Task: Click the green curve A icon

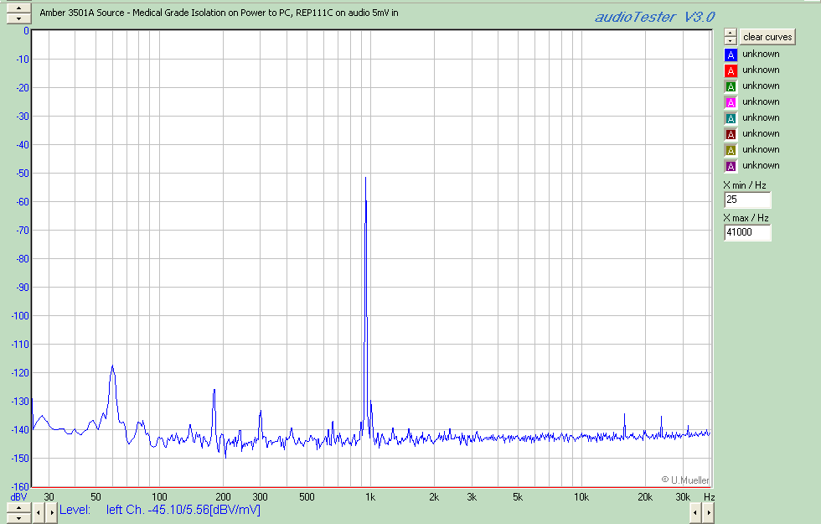Action: (731, 86)
